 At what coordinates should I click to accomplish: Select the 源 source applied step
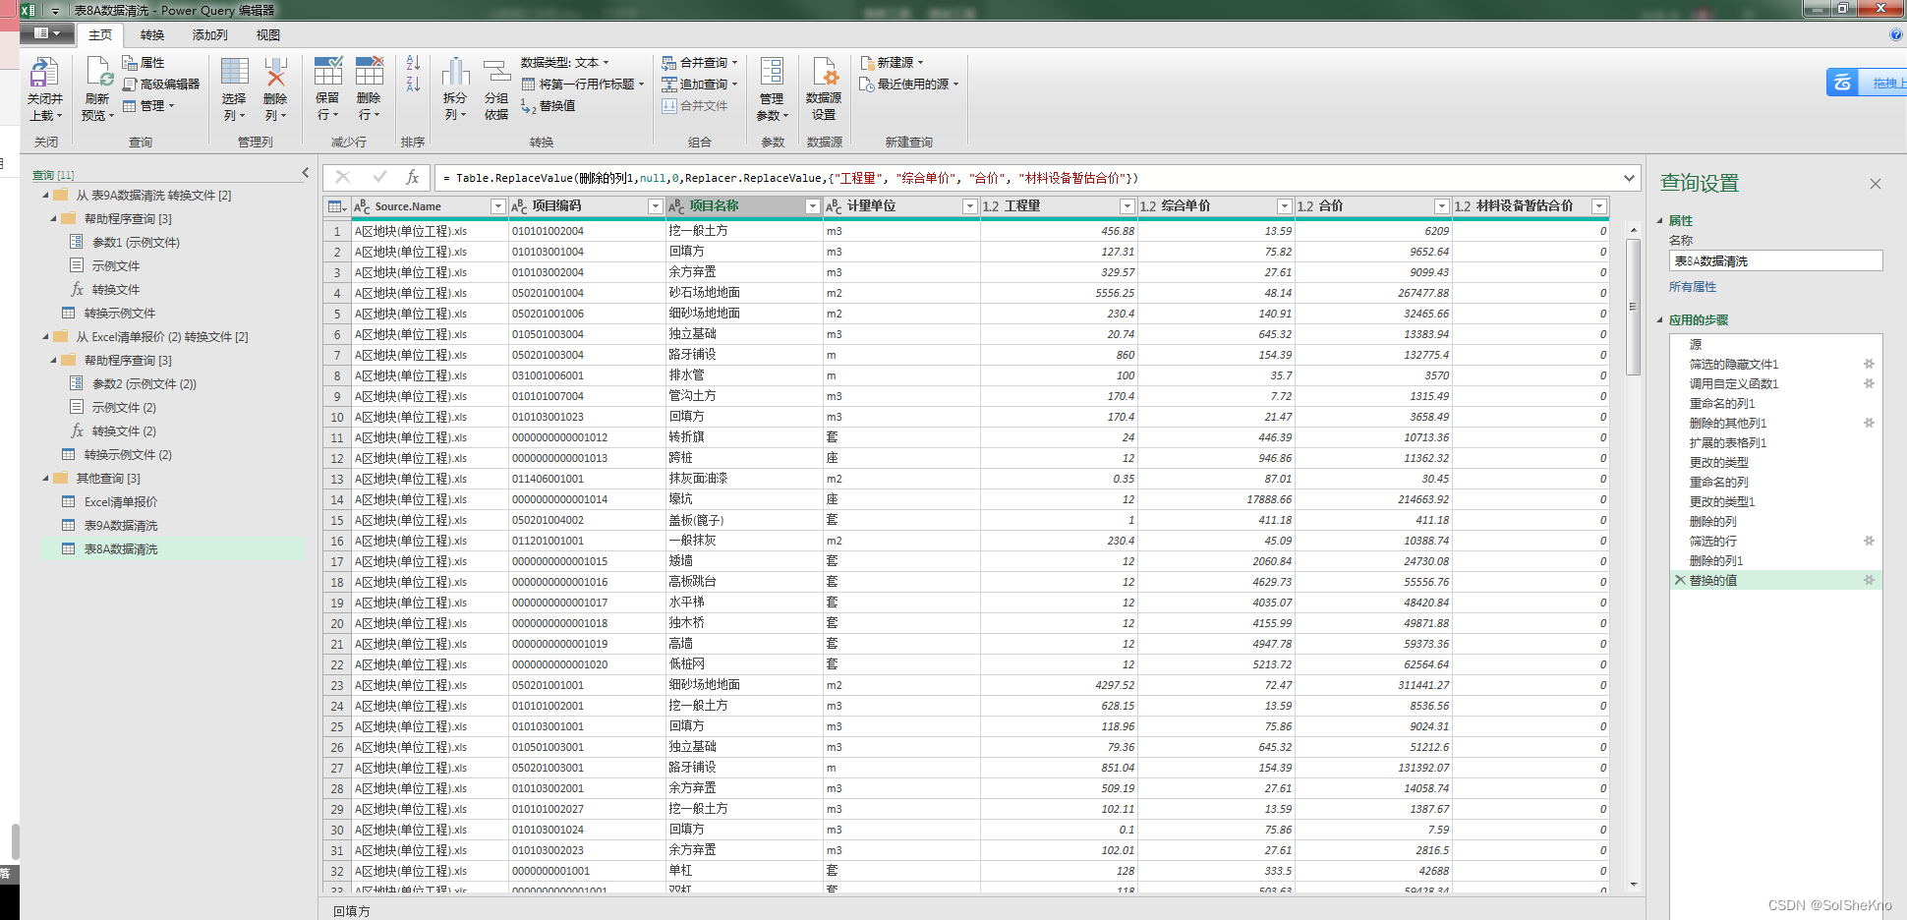(x=1696, y=344)
